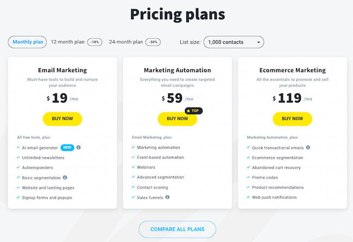Switch to the 12-month plan
The height and width of the screenshot is (242, 353).
[x=67, y=42]
